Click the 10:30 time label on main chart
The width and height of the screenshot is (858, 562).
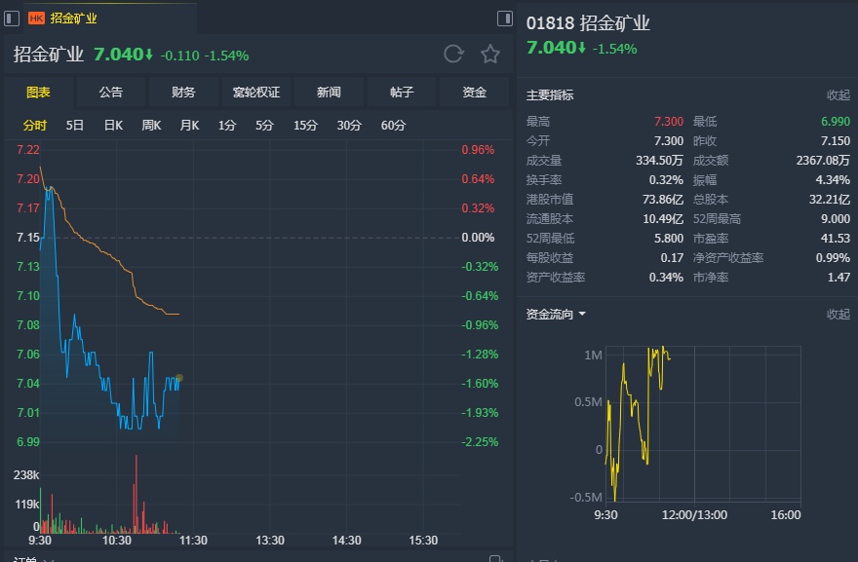(117, 541)
